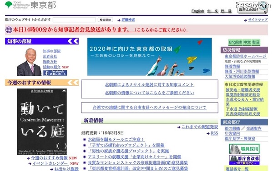Click the green 한글 language button

pyautogui.click(x=256, y=42)
